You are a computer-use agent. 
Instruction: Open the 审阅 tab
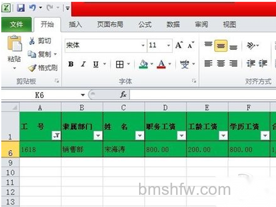click(x=201, y=24)
